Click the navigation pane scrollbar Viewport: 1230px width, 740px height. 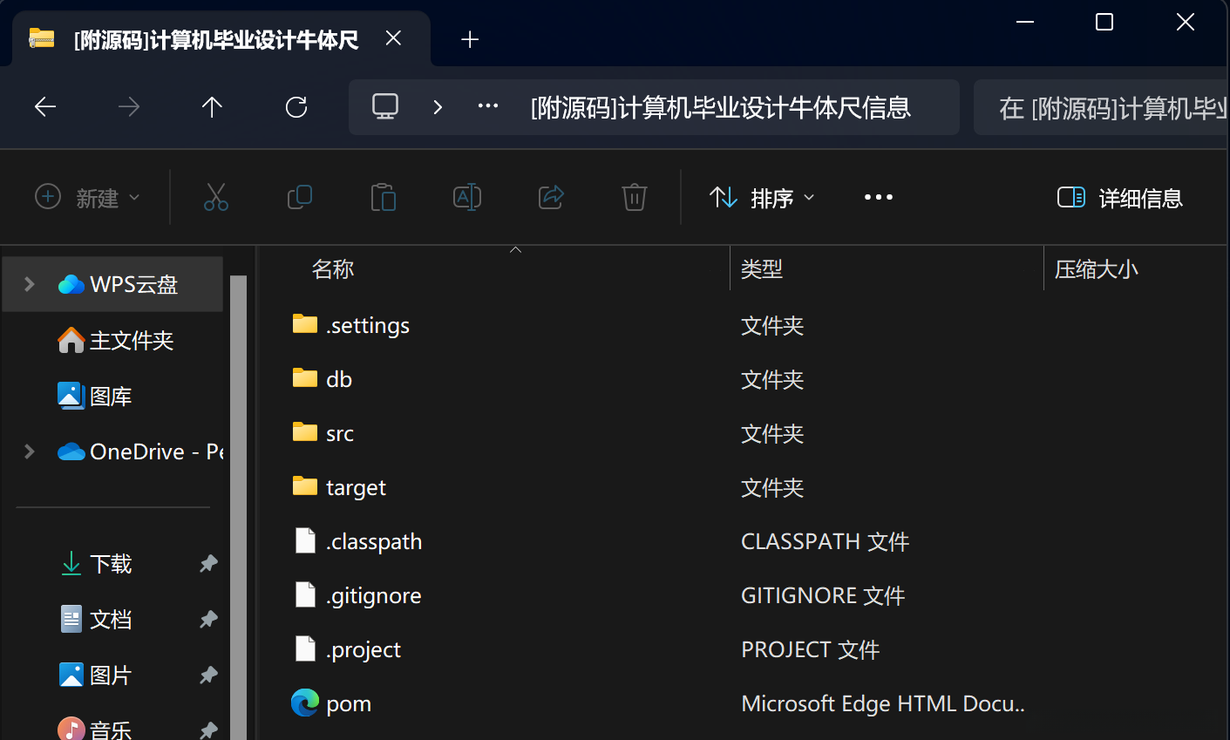(x=239, y=507)
